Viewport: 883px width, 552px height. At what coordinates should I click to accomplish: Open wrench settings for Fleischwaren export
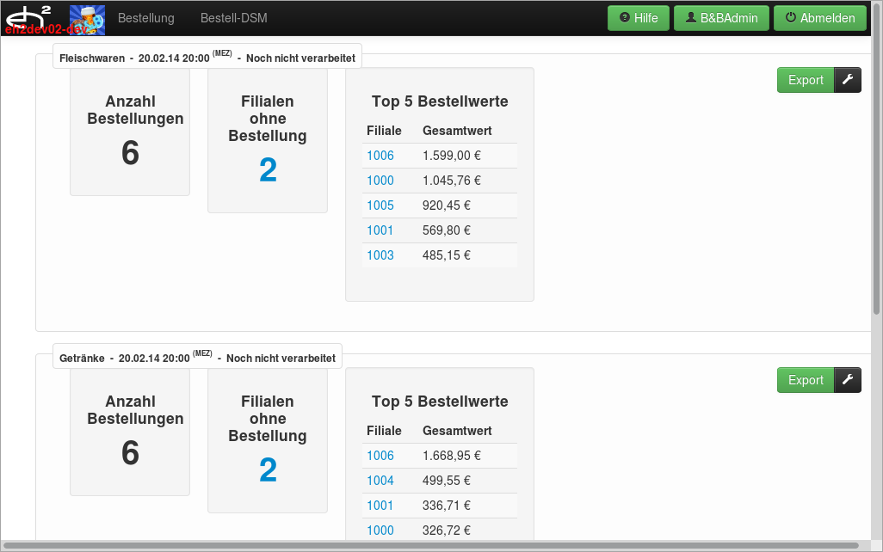point(848,80)
